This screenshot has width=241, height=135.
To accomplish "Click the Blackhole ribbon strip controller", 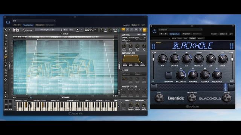I will coord(192,87).
